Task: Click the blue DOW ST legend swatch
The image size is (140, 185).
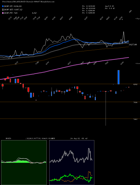Action: 3,6
